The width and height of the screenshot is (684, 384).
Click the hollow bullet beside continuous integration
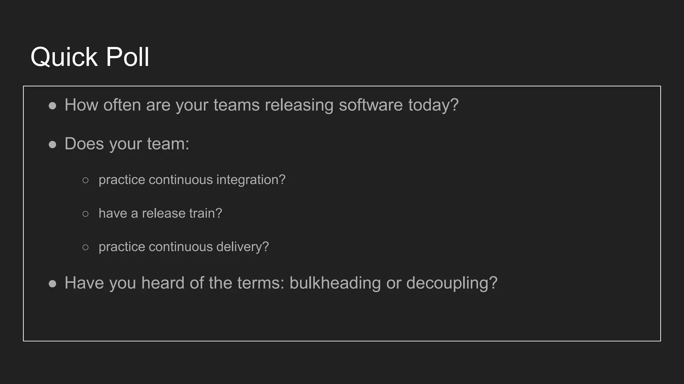click(x=85, y=180)
